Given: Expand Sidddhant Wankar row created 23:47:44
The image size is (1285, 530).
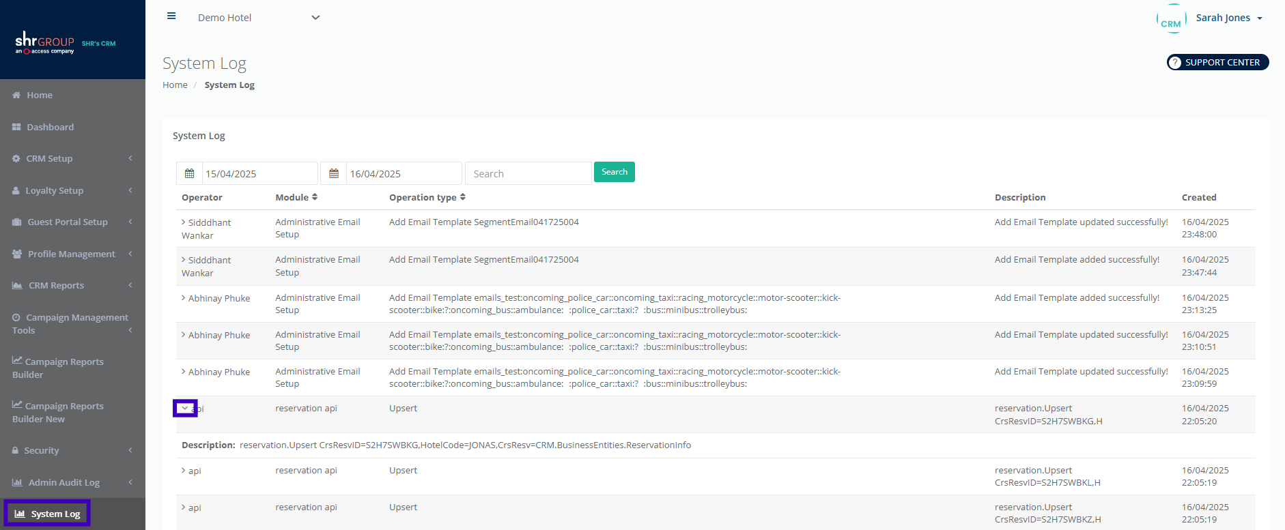Looking at the screenshot, I should (x=184, y=260).
